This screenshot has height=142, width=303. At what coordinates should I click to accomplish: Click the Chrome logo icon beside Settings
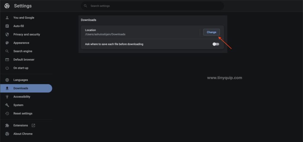[x=7, y=6]
